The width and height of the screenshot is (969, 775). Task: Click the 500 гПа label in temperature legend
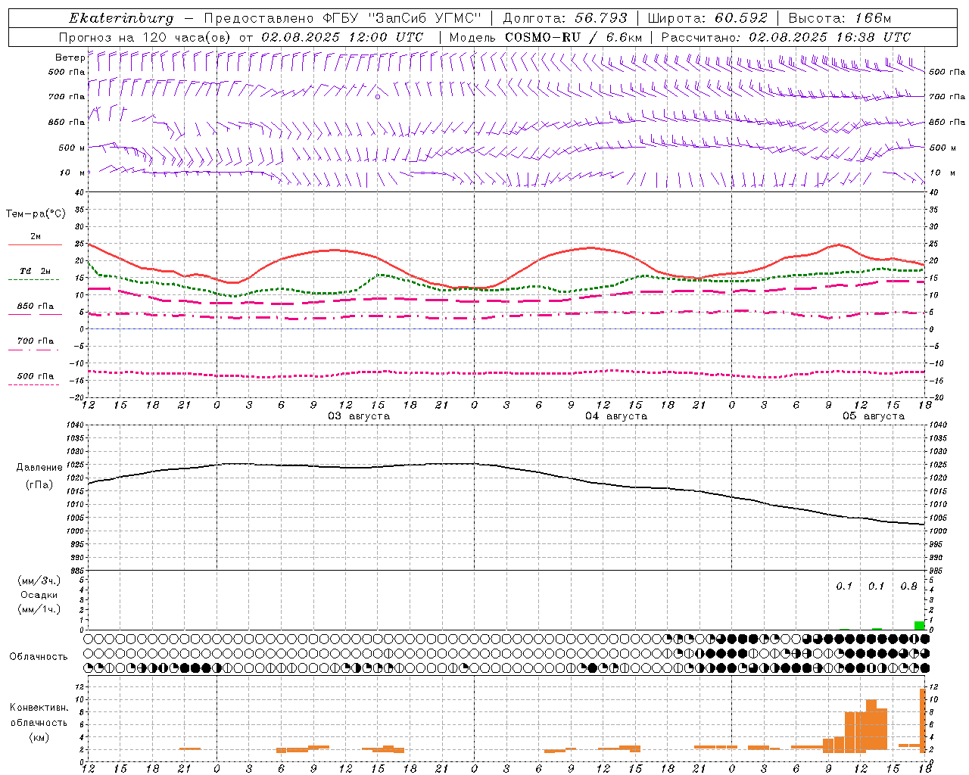[x=36, y=376]
